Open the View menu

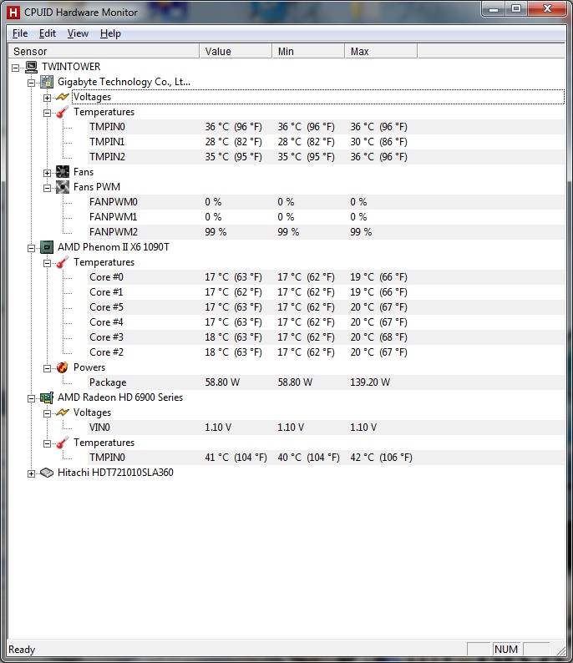click(x=78, y=33)
